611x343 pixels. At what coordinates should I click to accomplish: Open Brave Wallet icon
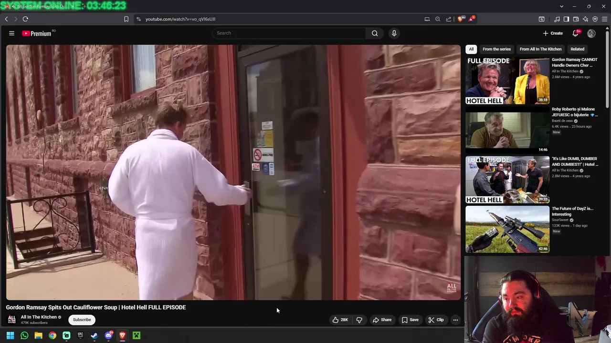(576, 19)
